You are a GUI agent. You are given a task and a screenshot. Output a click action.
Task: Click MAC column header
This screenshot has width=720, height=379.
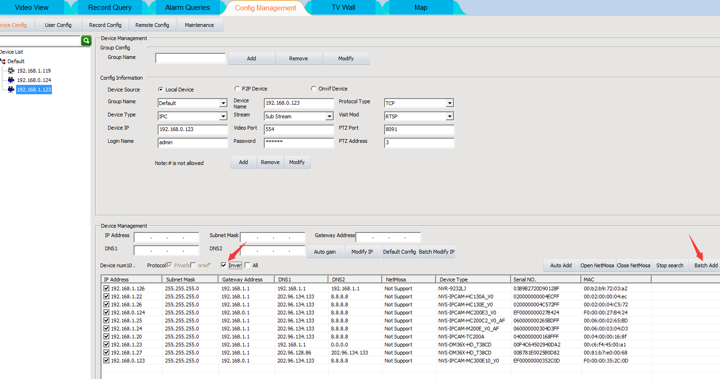(616, 280)
